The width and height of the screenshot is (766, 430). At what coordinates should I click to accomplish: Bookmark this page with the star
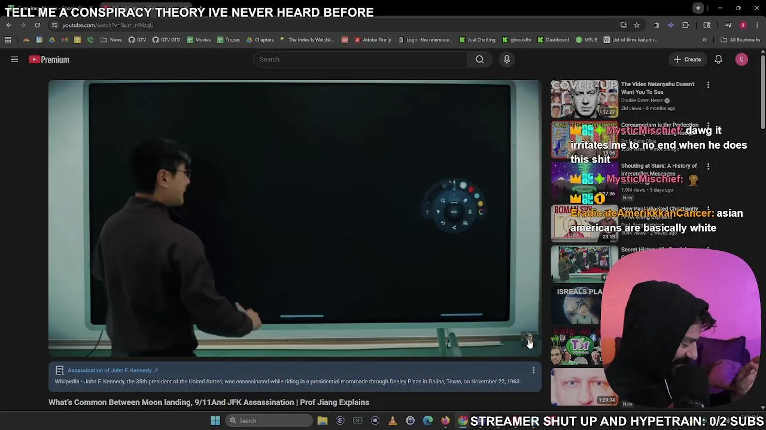coord(637,25)
